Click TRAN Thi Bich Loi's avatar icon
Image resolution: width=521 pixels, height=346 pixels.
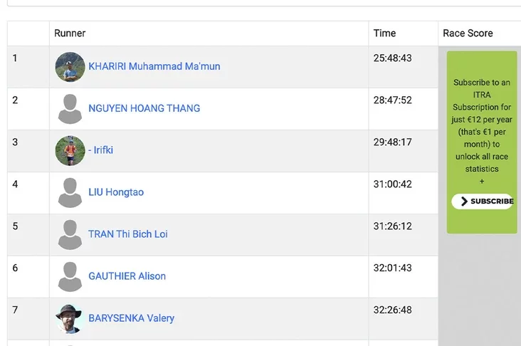pyautogui.click(x=70, y=235)
